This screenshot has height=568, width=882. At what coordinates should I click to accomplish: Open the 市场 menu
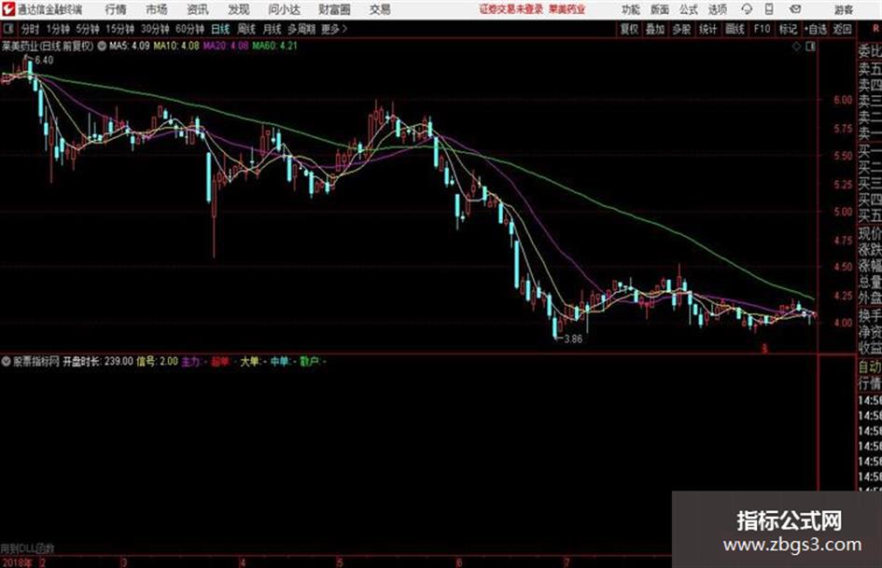tap(157, 9)
